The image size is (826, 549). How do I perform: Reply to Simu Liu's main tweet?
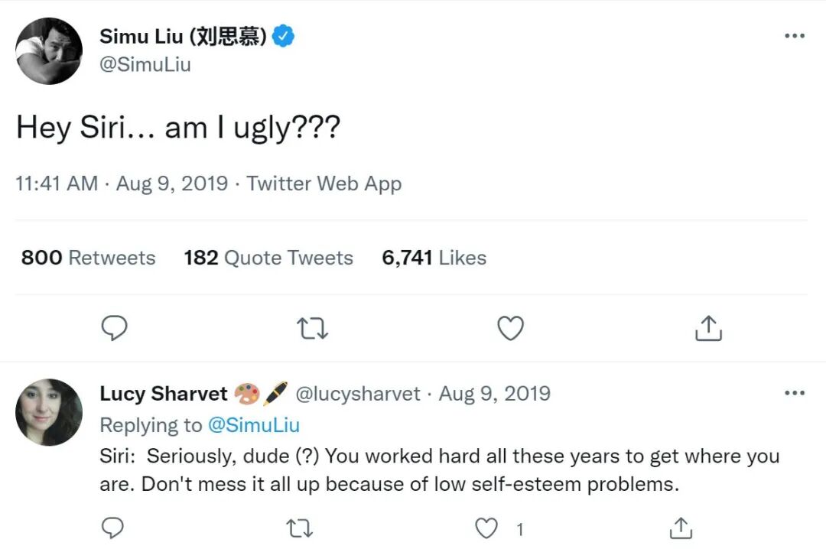(114, 328)
